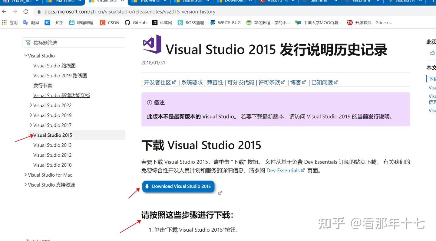Click inside the 按标题筛选 filter box
This screenshot has height=241, width=436.
click(74, 42)
